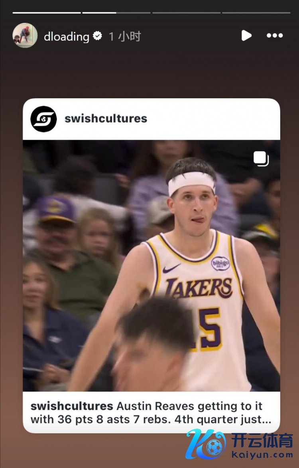299x468 pixels.
Task: Open swishcultures account name in post header
Action: (x=106, y=119)
